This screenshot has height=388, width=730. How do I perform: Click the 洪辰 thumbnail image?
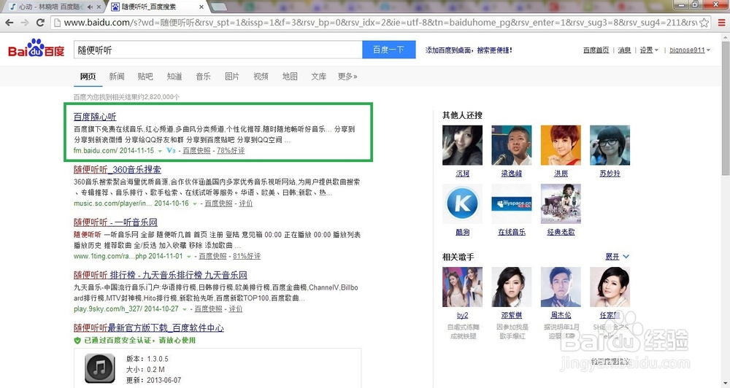[x=561, y=145]
